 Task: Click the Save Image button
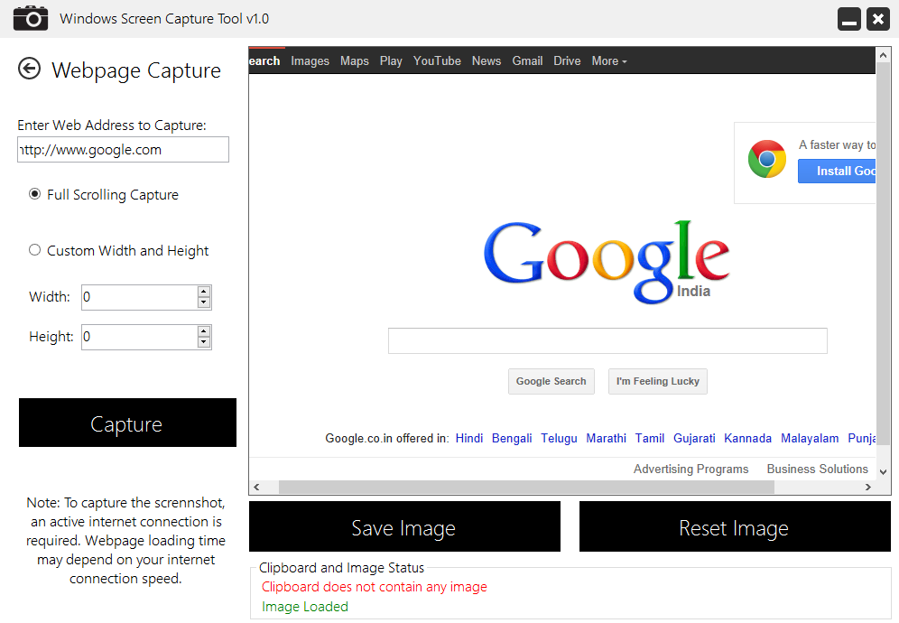click(404, 526)
